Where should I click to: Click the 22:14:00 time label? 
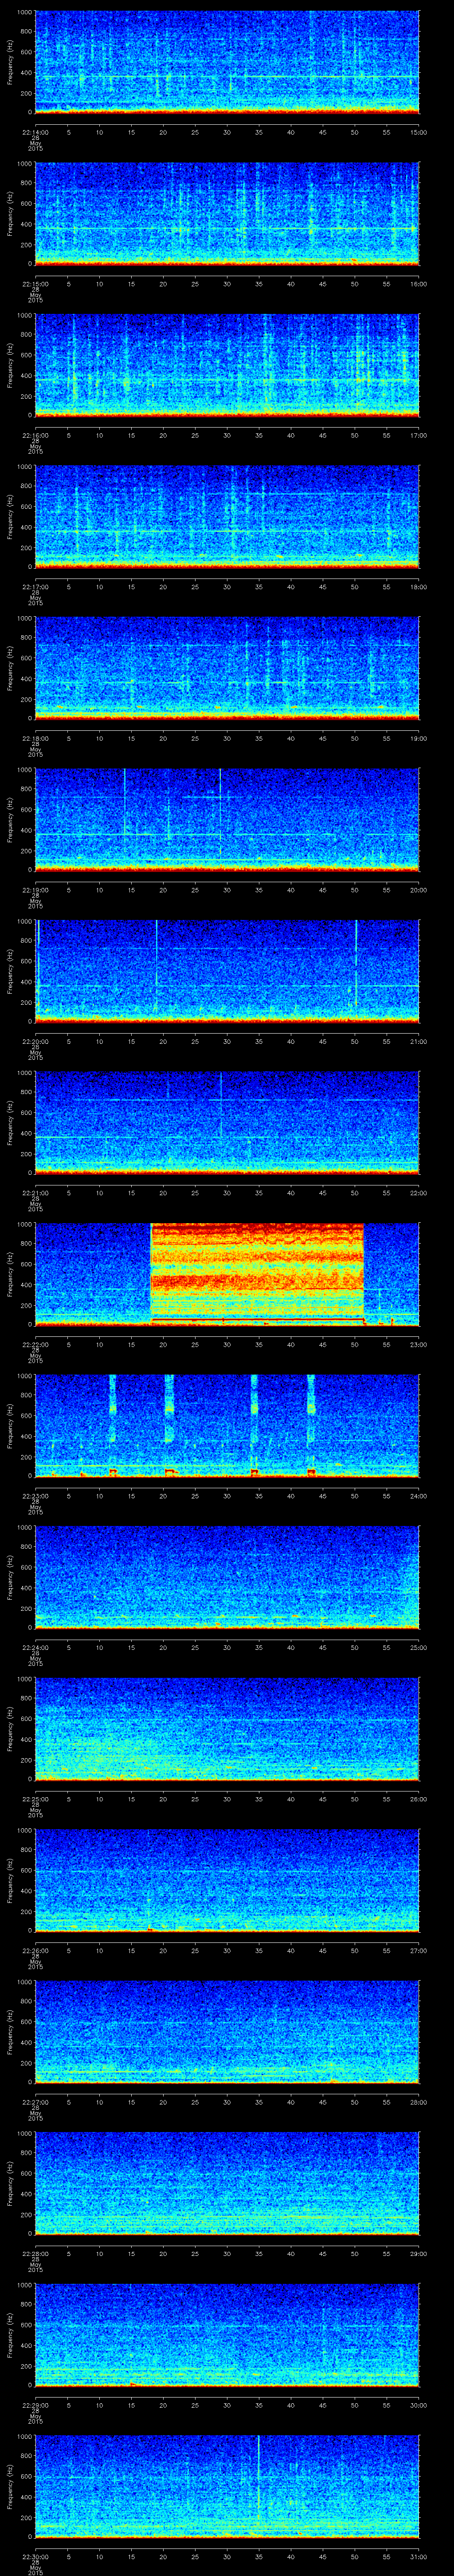(x=35, y=132)
